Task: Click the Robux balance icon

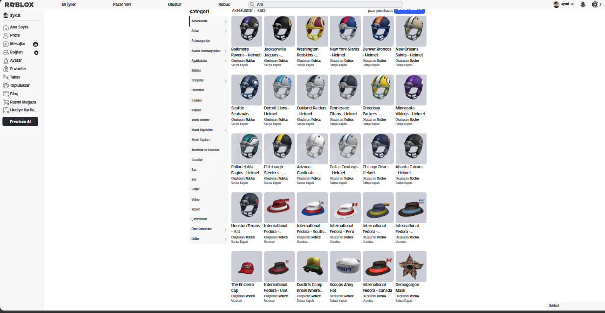Action: point(595,4)
